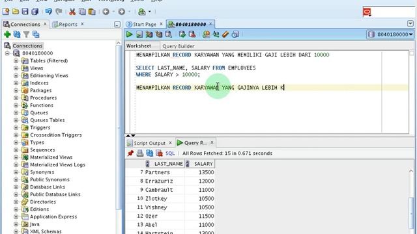417x234 pixels.
Task: Close the Script Output tab
Action: point(171,143)
